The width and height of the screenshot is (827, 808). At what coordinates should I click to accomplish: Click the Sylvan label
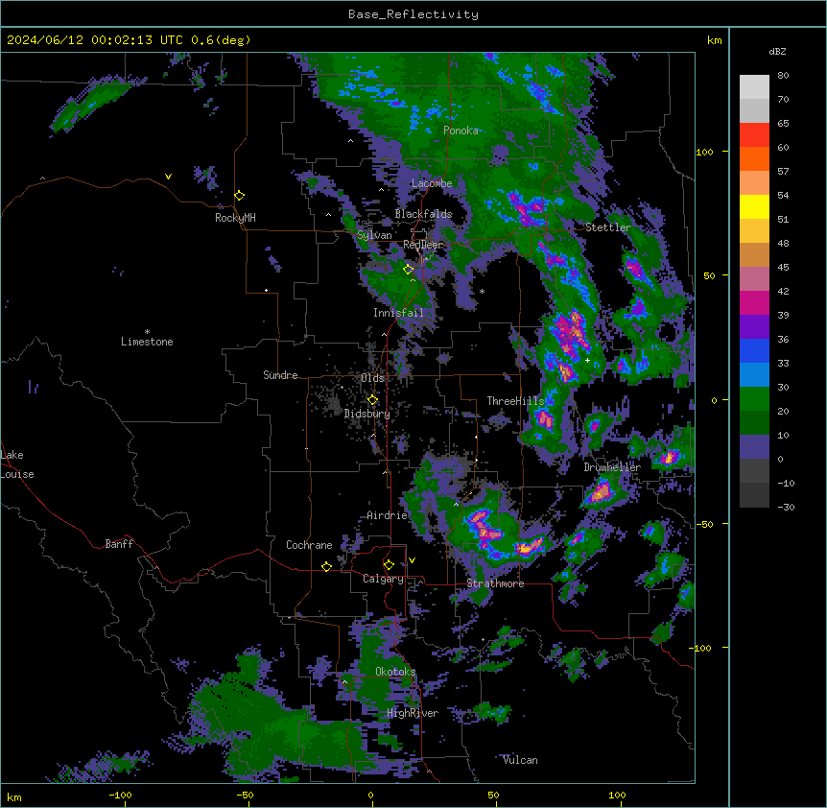tap(374, 235)
